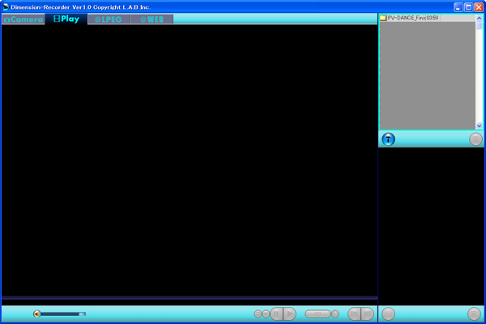Select the Play tab
Viewport: 486px width, 324px height.
coord(66,19)
